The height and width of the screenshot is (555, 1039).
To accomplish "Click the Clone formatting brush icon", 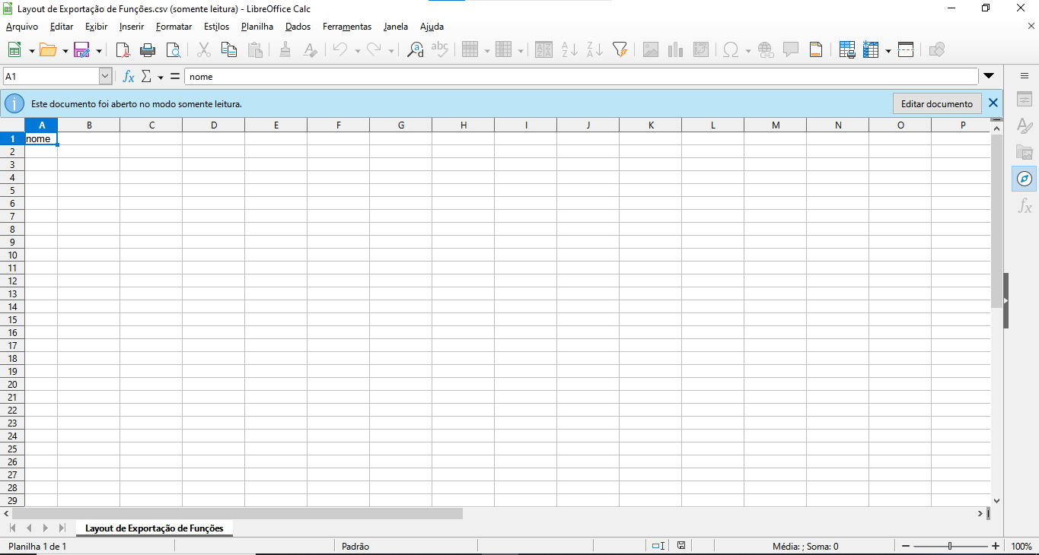I will point(285,50).
